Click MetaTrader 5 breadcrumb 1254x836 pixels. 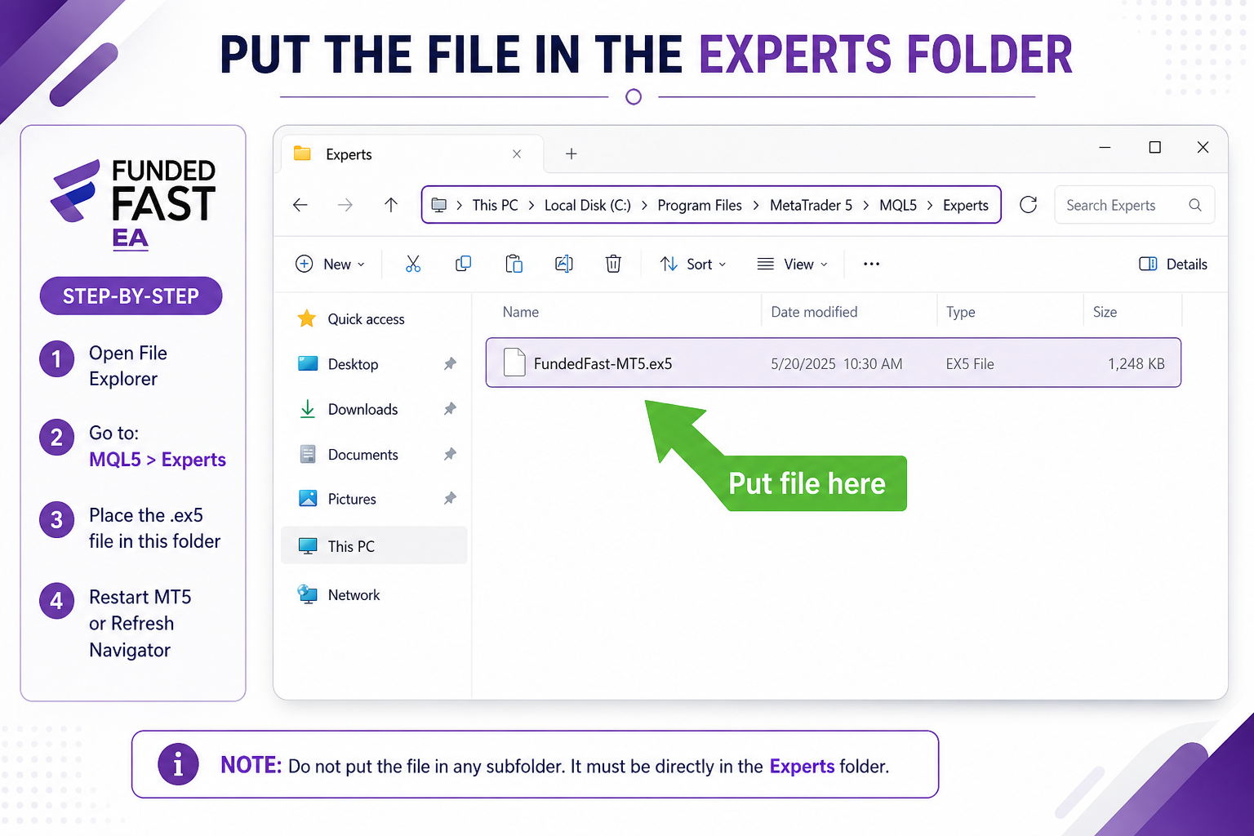(811, 206)
